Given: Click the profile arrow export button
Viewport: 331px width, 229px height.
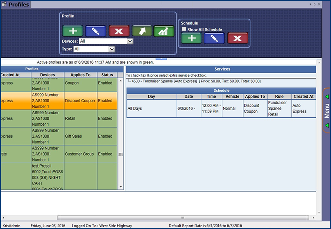Looking at the screenshot, I should pos(142,31).
